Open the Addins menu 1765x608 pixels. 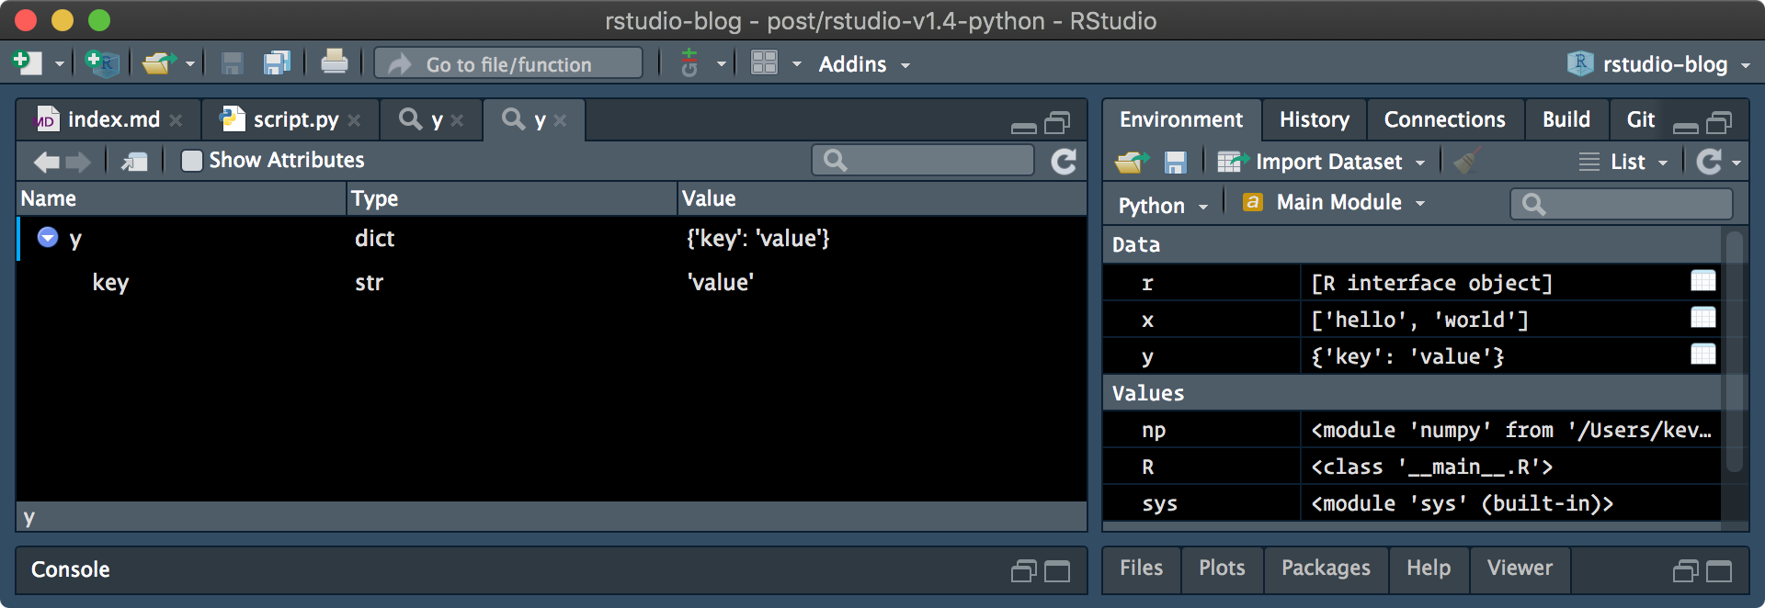(x=862, y=64)
